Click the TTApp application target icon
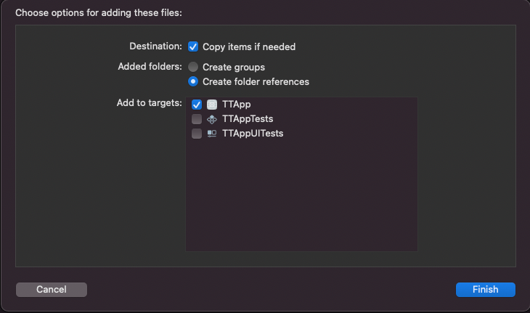 click(212, 105)
